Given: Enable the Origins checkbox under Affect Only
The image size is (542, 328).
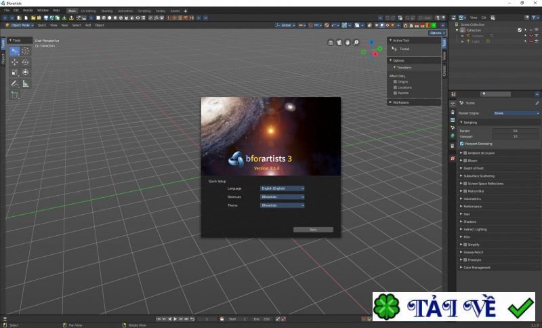Looking at the screenshot, I should pyautogui.click(x=395, y=81).
